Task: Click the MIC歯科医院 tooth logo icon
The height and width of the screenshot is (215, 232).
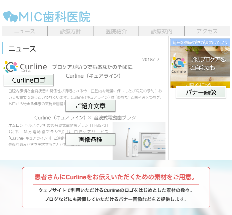Action: pos(10,17)
